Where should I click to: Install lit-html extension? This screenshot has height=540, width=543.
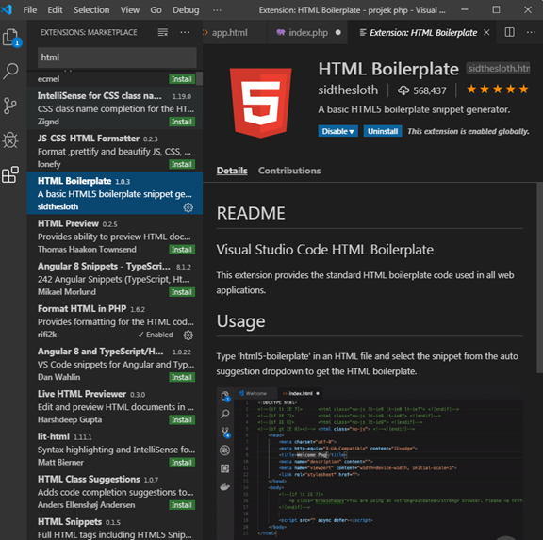pos(182,463)
